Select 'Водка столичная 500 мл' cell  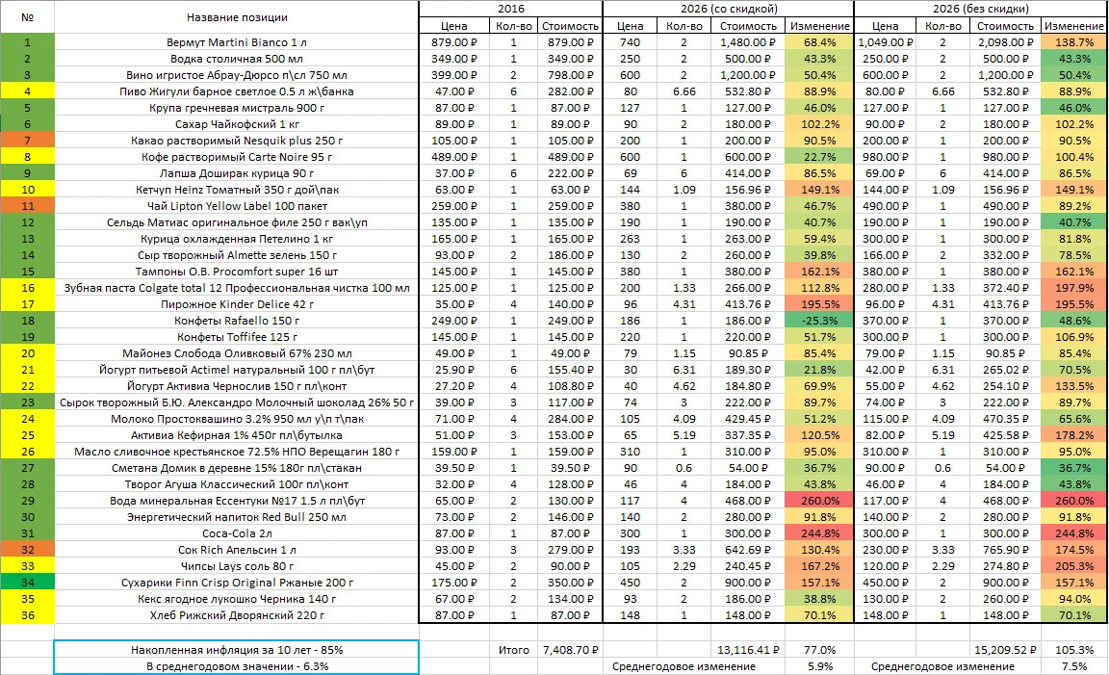[236, 59]
